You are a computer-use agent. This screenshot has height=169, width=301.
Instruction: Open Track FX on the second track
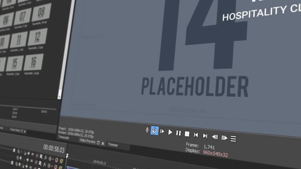45,164
